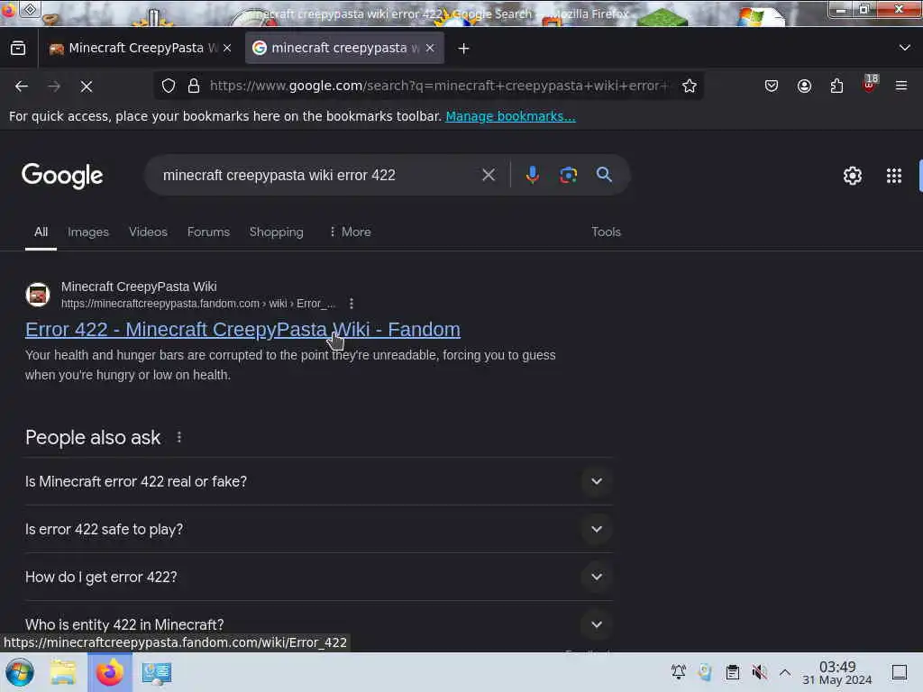Screen dimensions: 923x692
Task: Select the All results tab
Action: (x=41, y=232)
